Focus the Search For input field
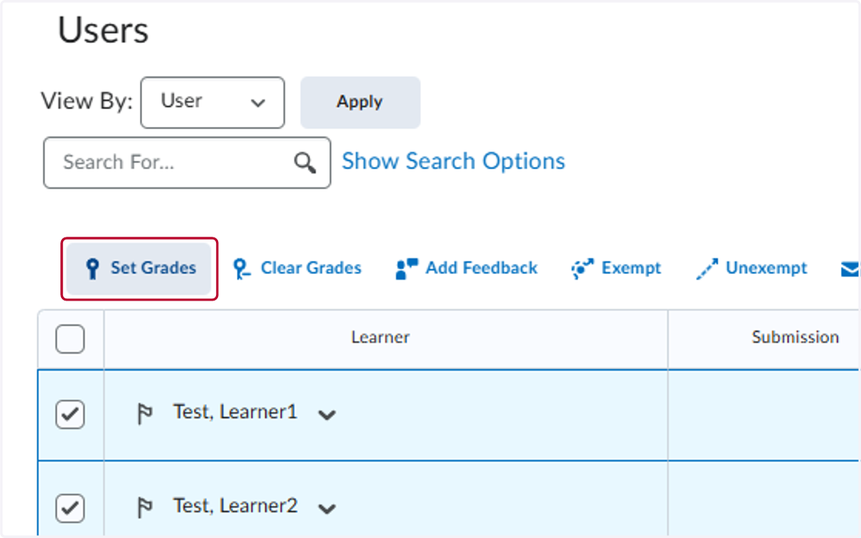861x538 pixels. click(x=187, y=163)
